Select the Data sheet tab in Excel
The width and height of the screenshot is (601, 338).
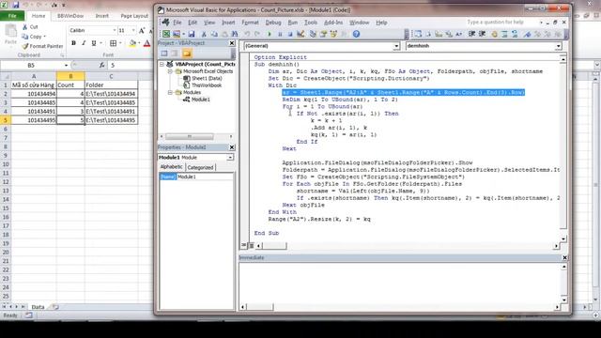point(38,307)
